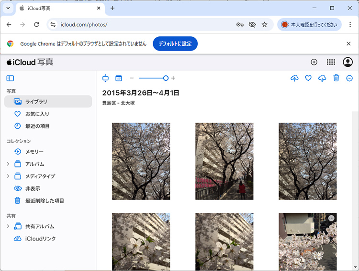Open the account profile icon
This screenshot has width=359, height=271.
(x=348, y=62)
